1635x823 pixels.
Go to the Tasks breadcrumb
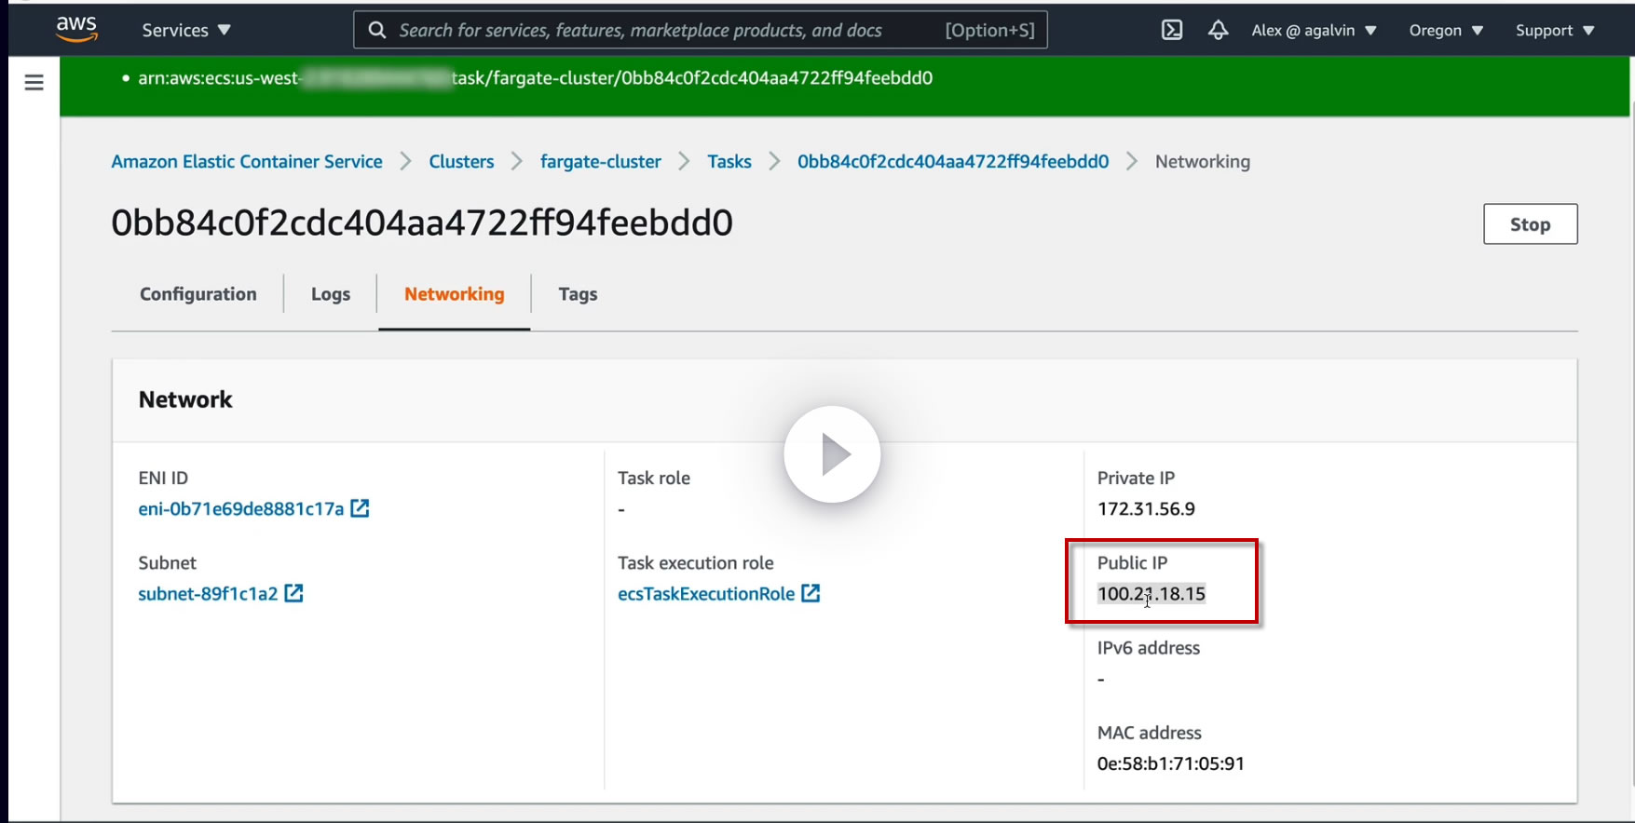(x=729, y=162)
